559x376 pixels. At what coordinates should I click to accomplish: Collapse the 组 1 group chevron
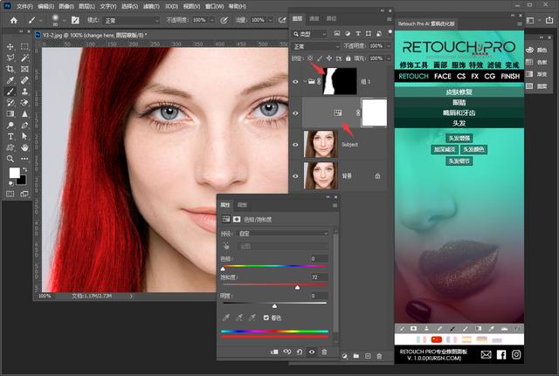(305, 81)
